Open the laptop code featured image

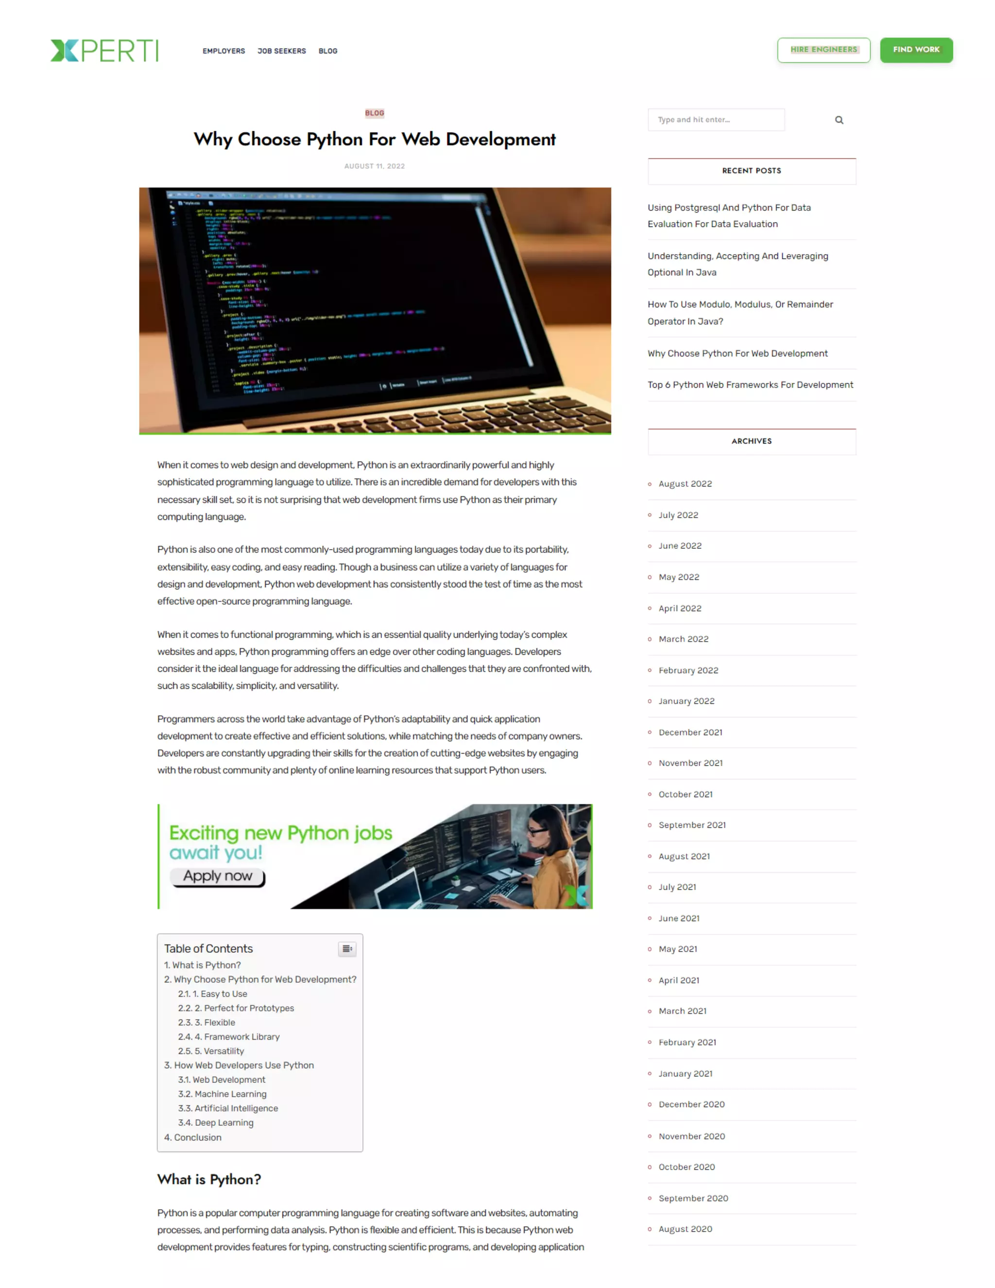point(375,311)
